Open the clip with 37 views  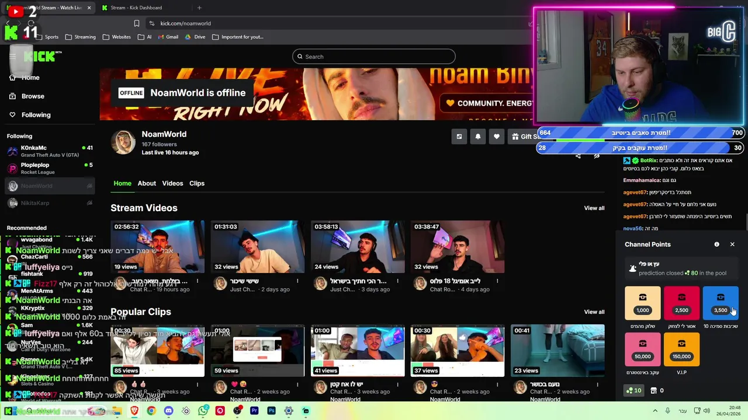coord(458,351)
